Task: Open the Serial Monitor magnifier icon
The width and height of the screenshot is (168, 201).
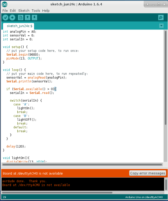Action: click(161, 18)
